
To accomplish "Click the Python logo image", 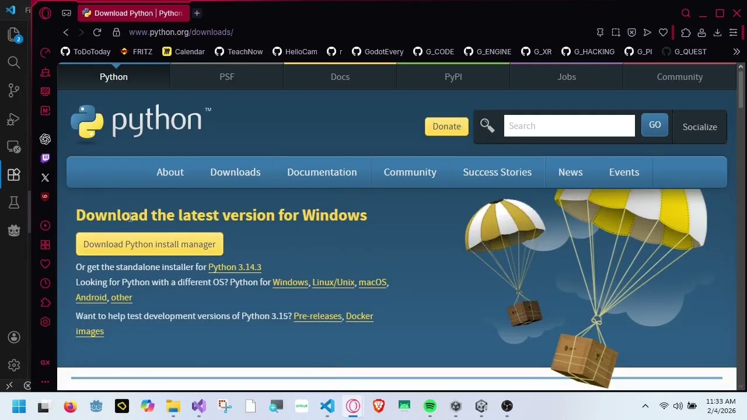I will (x=141, y=123).
